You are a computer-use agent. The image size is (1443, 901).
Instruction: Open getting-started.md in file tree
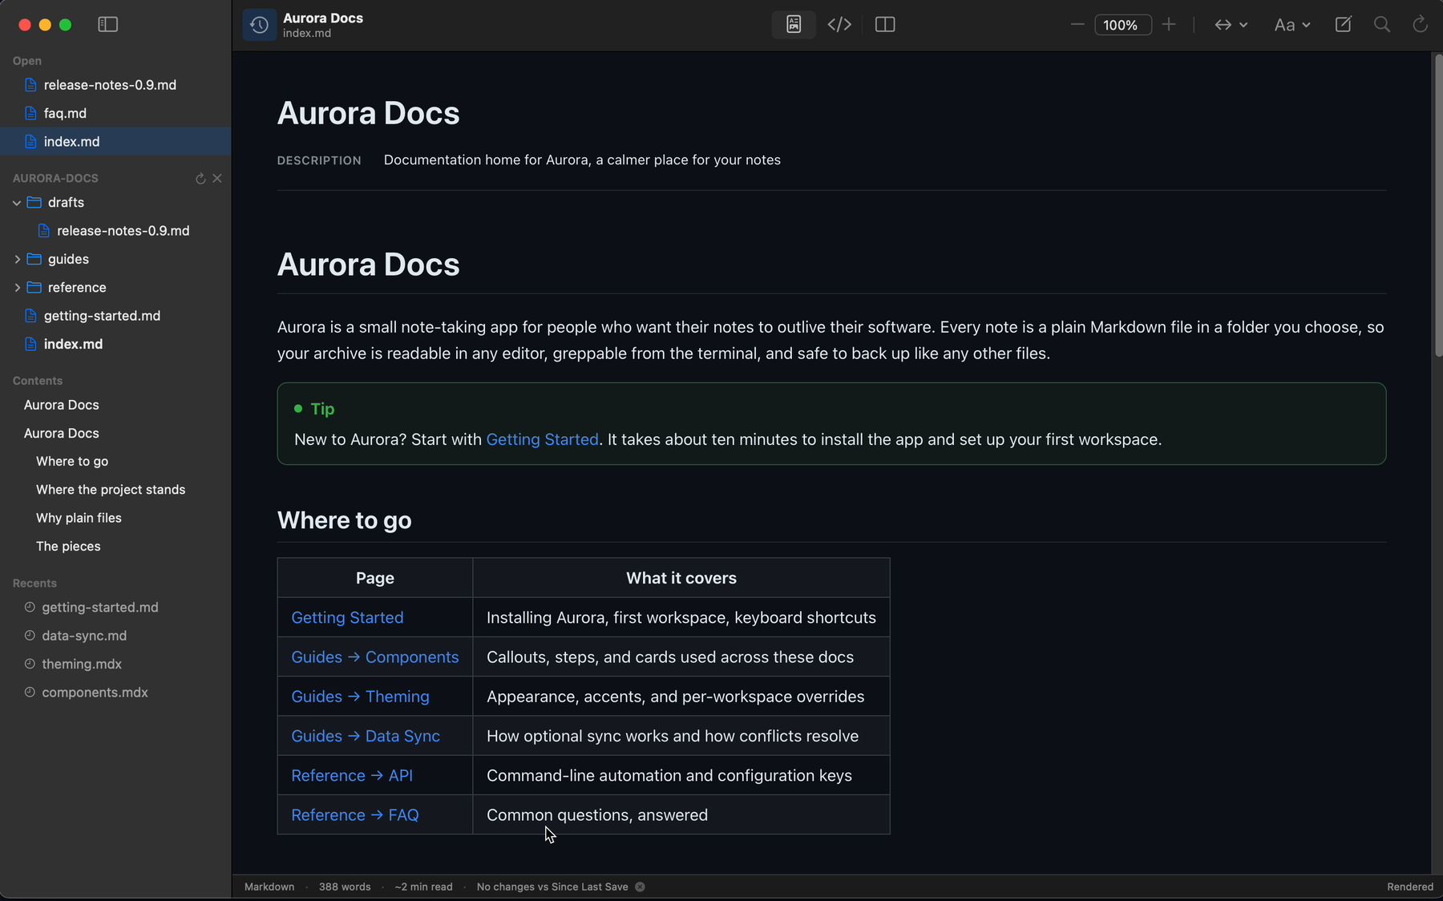coord(115,316)
